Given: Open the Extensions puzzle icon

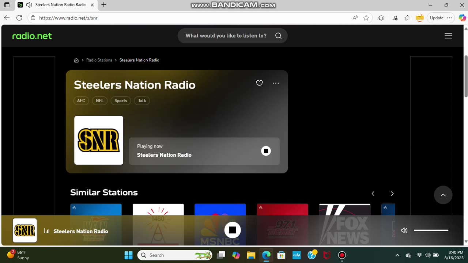Looking at the screenshot, I should [381, 18].
